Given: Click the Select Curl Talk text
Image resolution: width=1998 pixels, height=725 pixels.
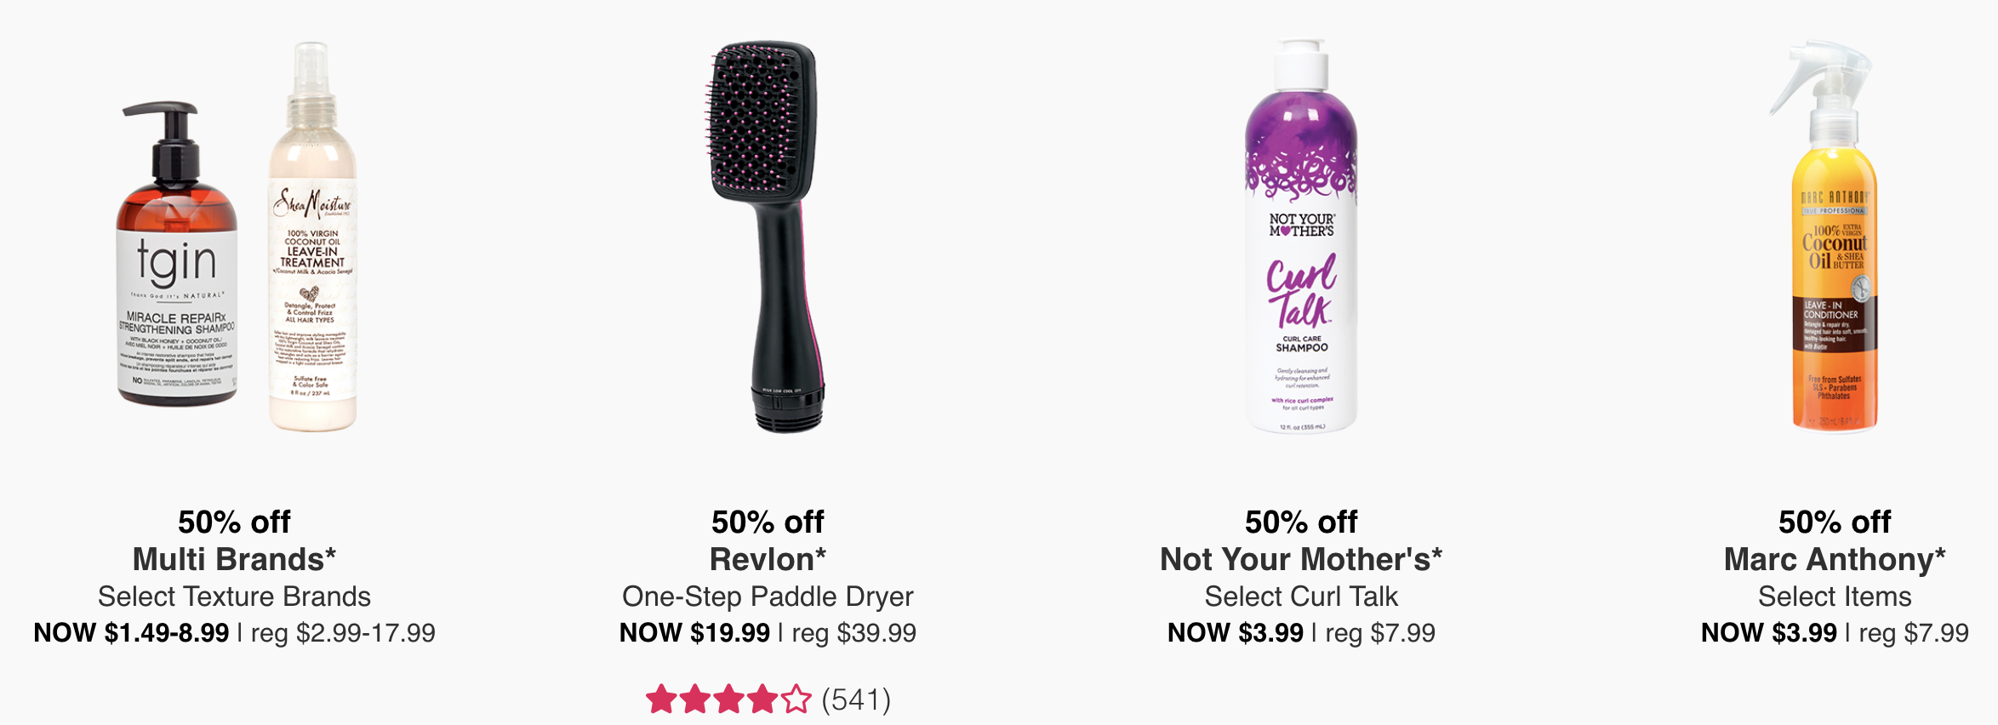Looking at the screenshot, I should pos(1301,597).
